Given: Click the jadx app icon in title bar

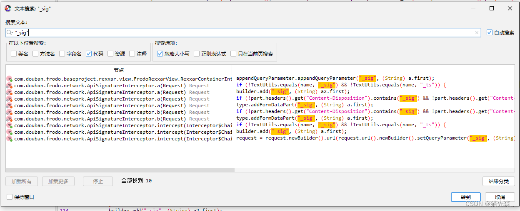Looking at the screenshot, I should pos(8,8).
